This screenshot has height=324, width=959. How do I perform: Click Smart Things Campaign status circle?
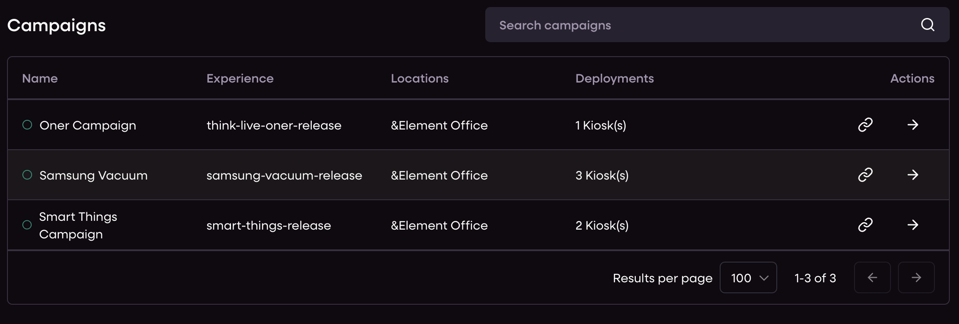point(27,225)
